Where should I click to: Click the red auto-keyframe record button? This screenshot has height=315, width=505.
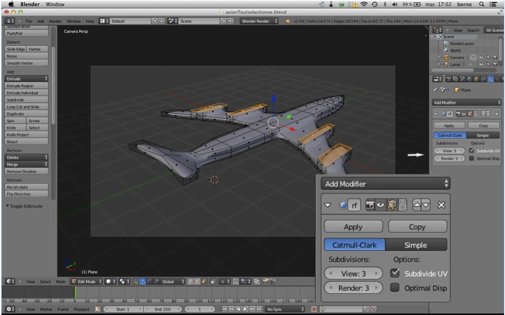(314, 309)
